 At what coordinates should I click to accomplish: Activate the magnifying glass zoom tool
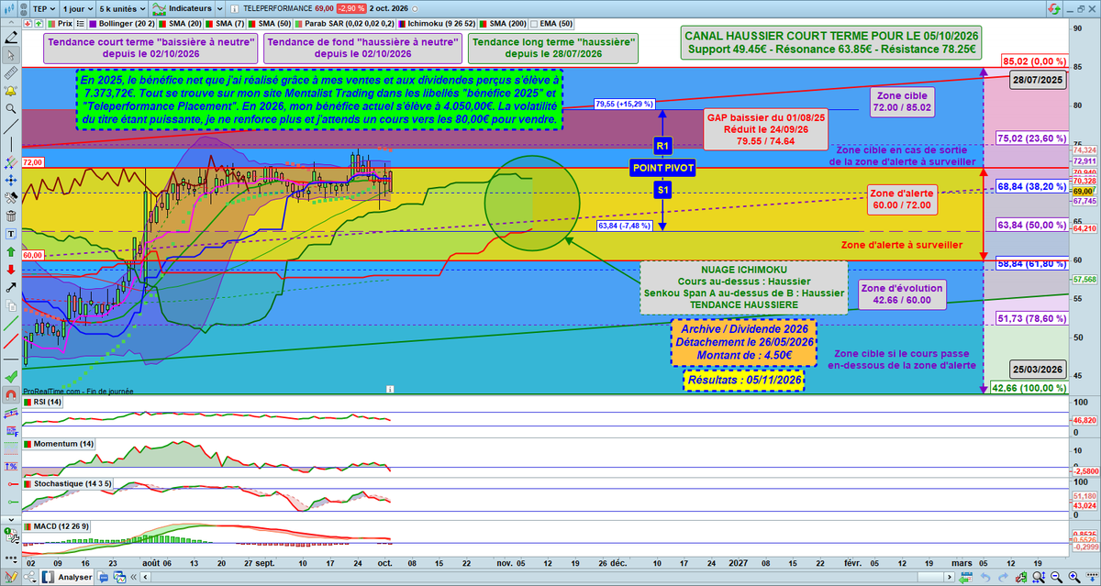(11, 107)
